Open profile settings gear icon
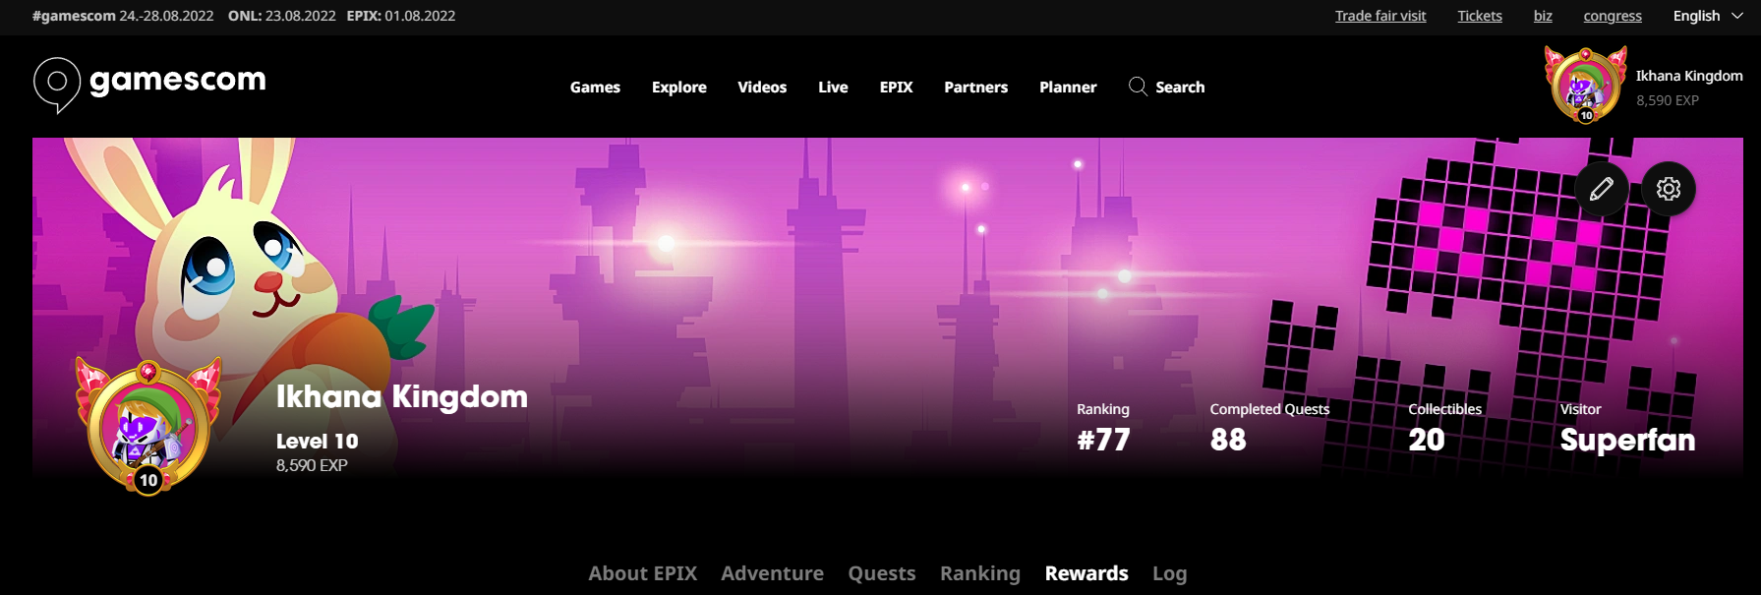The width and height of the screenshot is (1761, 595). click(1669, 189)
